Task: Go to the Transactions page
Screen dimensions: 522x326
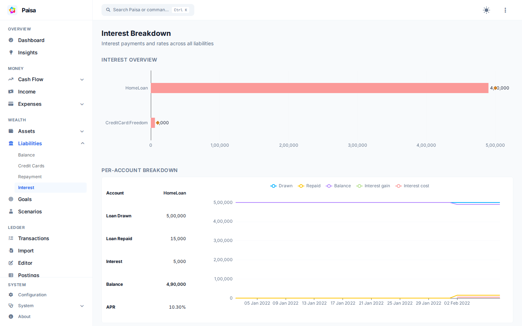Action: (x=33, y=238)
